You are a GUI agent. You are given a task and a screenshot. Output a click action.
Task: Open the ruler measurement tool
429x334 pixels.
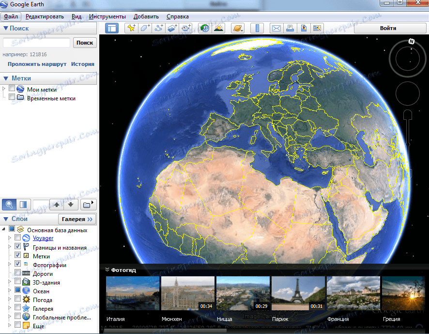257,28
